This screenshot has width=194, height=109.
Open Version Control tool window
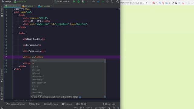(15, 104)
